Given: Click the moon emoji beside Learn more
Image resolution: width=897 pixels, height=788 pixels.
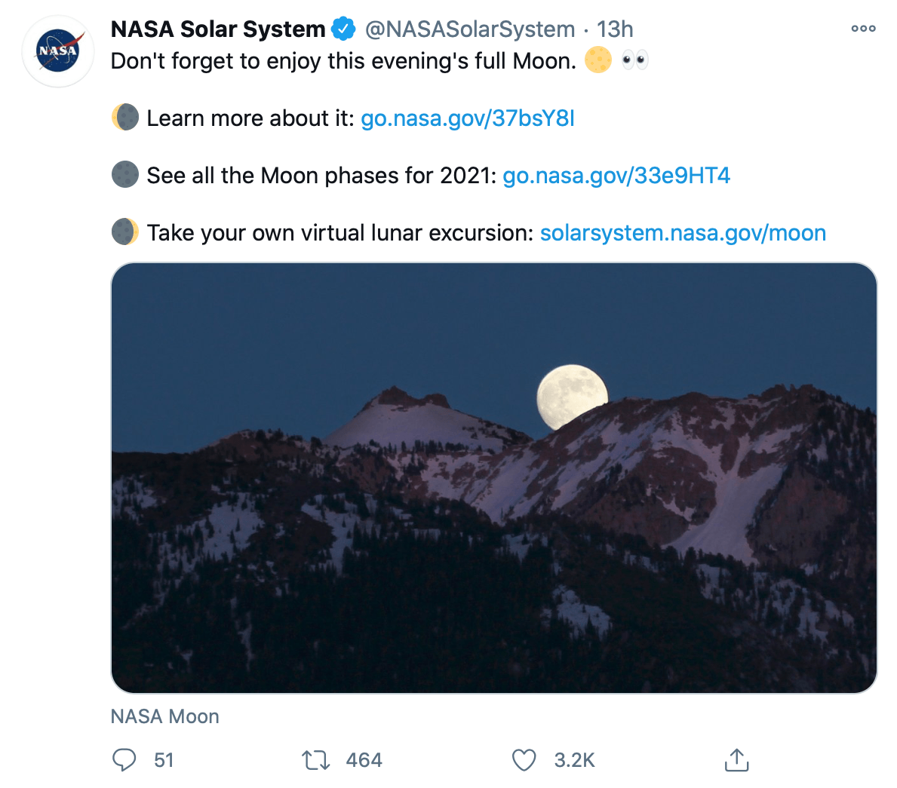Looking at the screenshot, I should point(125,118).
